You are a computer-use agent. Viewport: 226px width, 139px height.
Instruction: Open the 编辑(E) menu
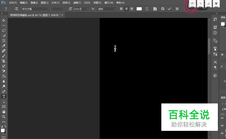(24, 3)
